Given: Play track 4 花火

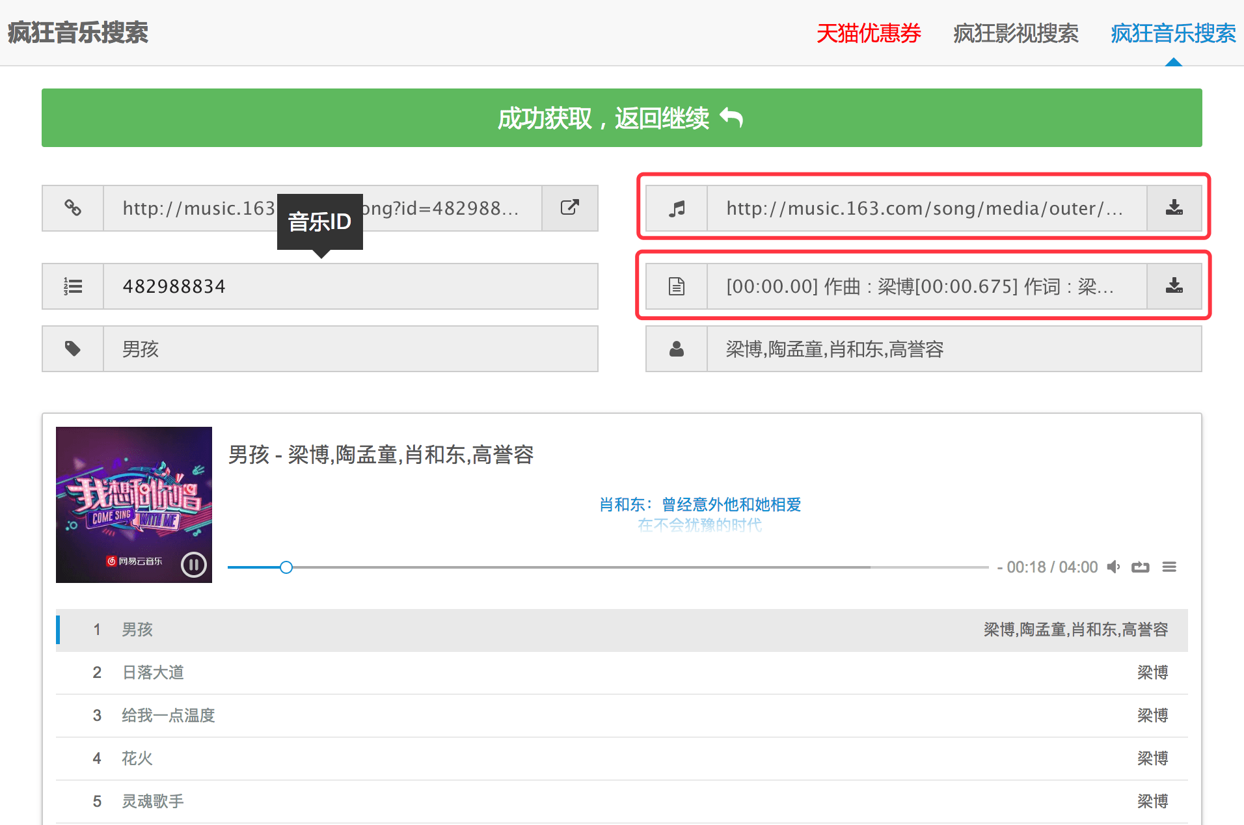Looking at the screenshot, I should 622,759.
